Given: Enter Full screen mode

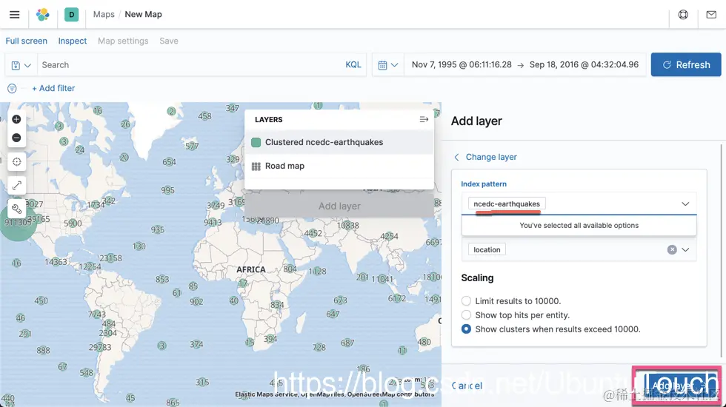Looking at the screenshot, I should (x=27, y=41).
